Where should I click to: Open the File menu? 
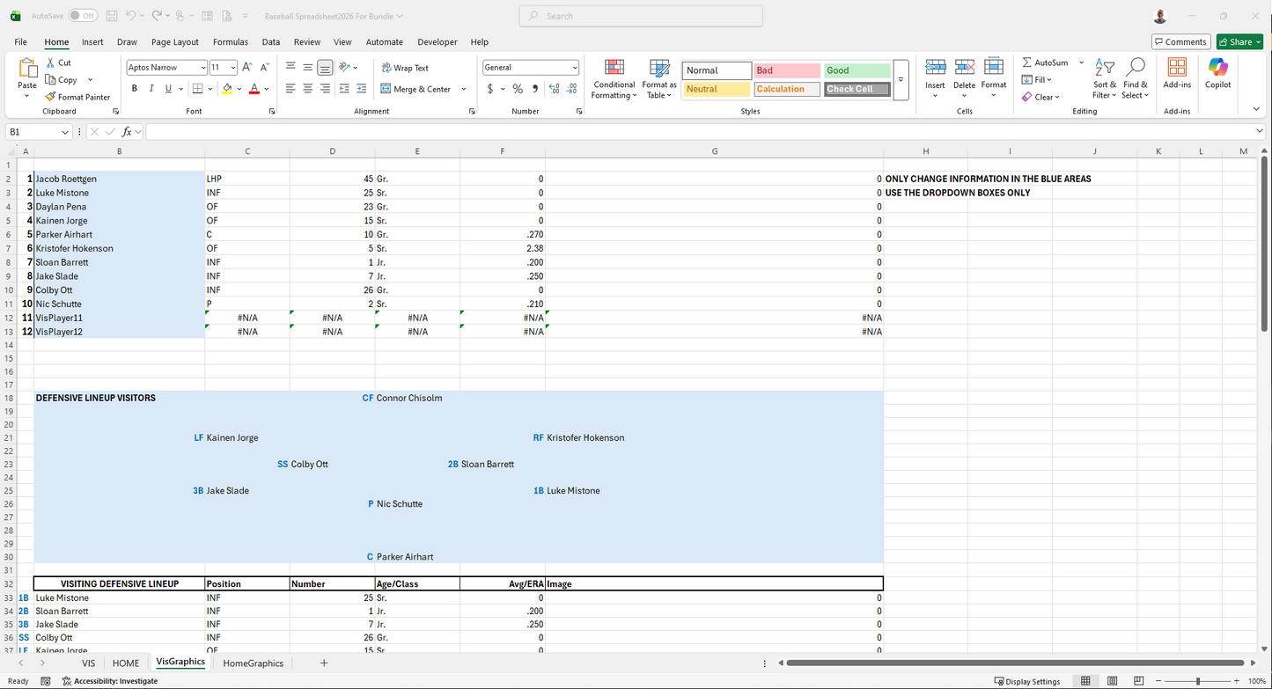20,41
